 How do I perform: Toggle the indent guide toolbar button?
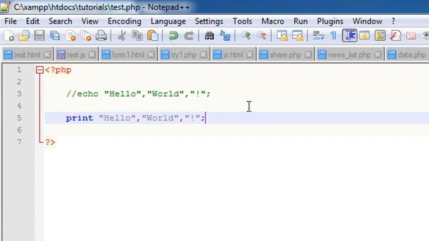(x=349, y=35)
